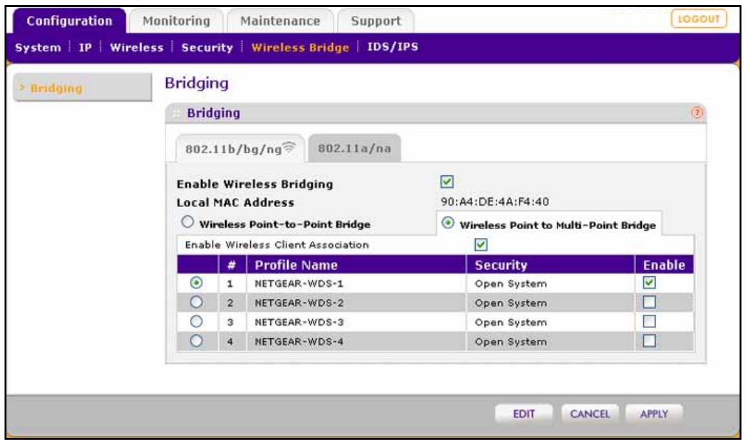
Task: Open the IDS/IPS submenu
Action: click(x=392, y=47)
